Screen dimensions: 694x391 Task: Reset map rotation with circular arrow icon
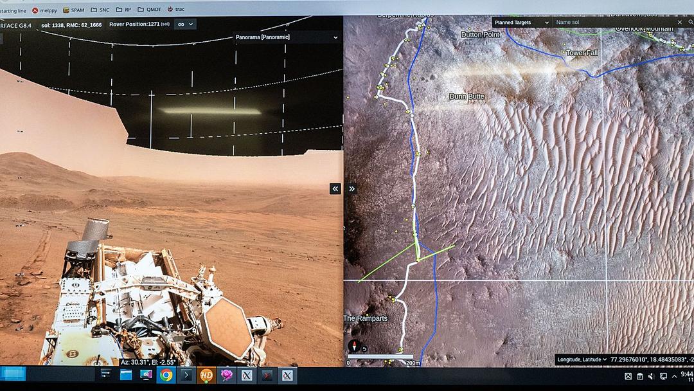pyautogui.click(x=364, y=349)
